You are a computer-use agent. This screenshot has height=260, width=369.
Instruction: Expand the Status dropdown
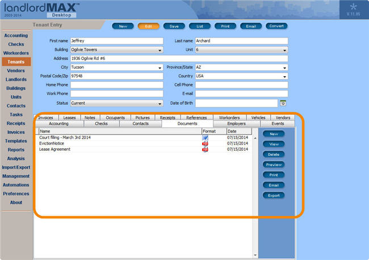tap(160, 104)
